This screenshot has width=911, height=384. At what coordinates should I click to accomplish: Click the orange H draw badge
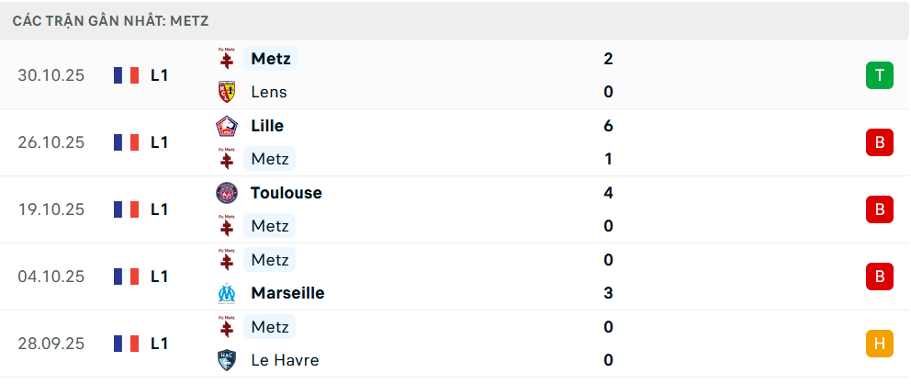[x=879, y=344]
